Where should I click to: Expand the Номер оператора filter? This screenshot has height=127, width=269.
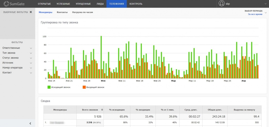31,68
